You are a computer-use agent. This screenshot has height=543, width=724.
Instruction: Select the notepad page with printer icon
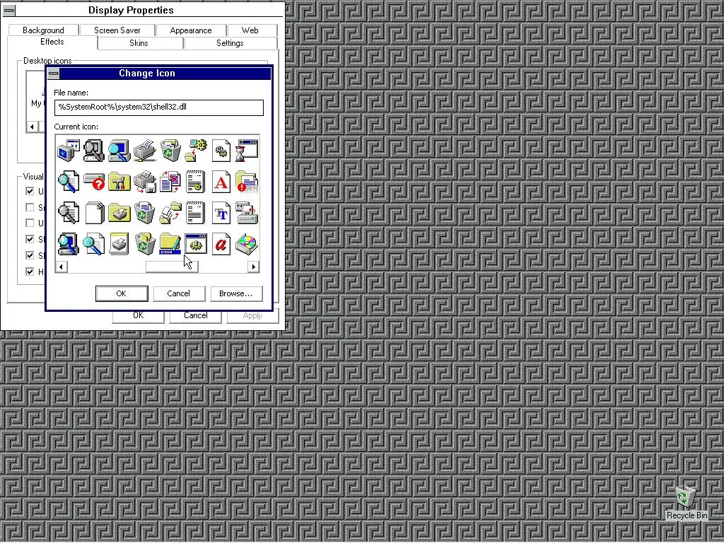[x=119, y=244]
